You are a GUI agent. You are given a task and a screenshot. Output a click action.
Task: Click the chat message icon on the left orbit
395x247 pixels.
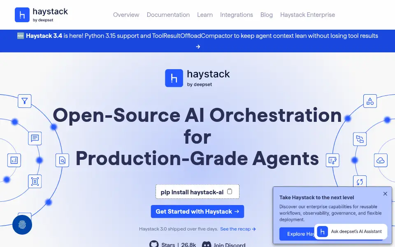click(x=35, y=138)
